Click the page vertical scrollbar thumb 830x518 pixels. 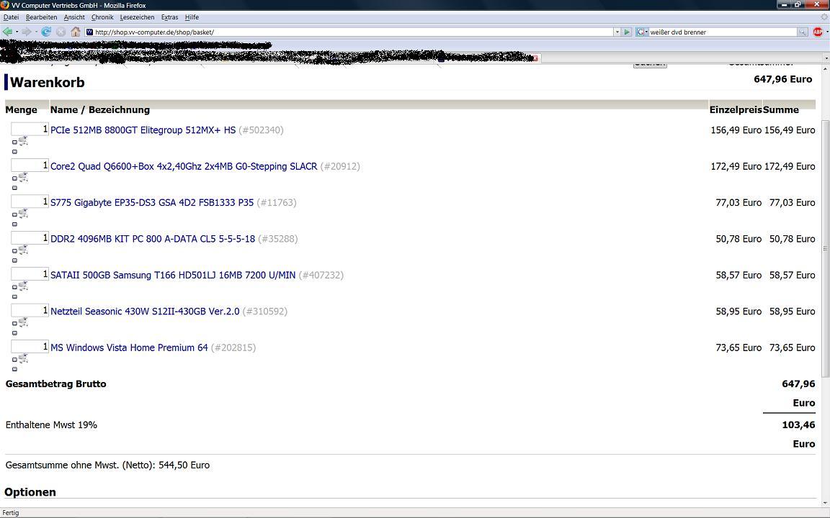pos(825,248)
